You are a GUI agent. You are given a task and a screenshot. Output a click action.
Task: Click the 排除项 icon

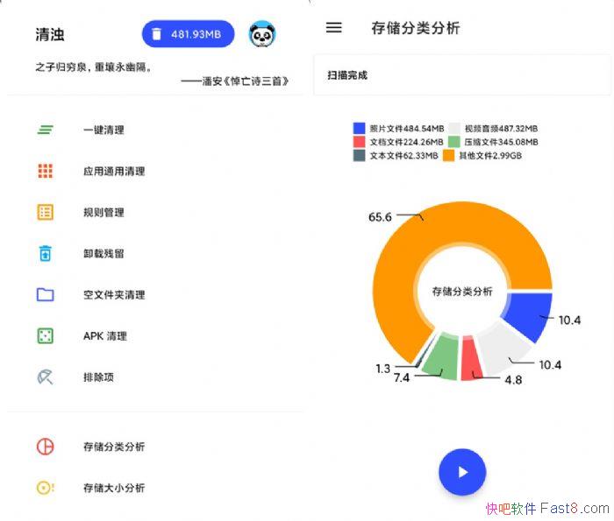pos(46,377)
